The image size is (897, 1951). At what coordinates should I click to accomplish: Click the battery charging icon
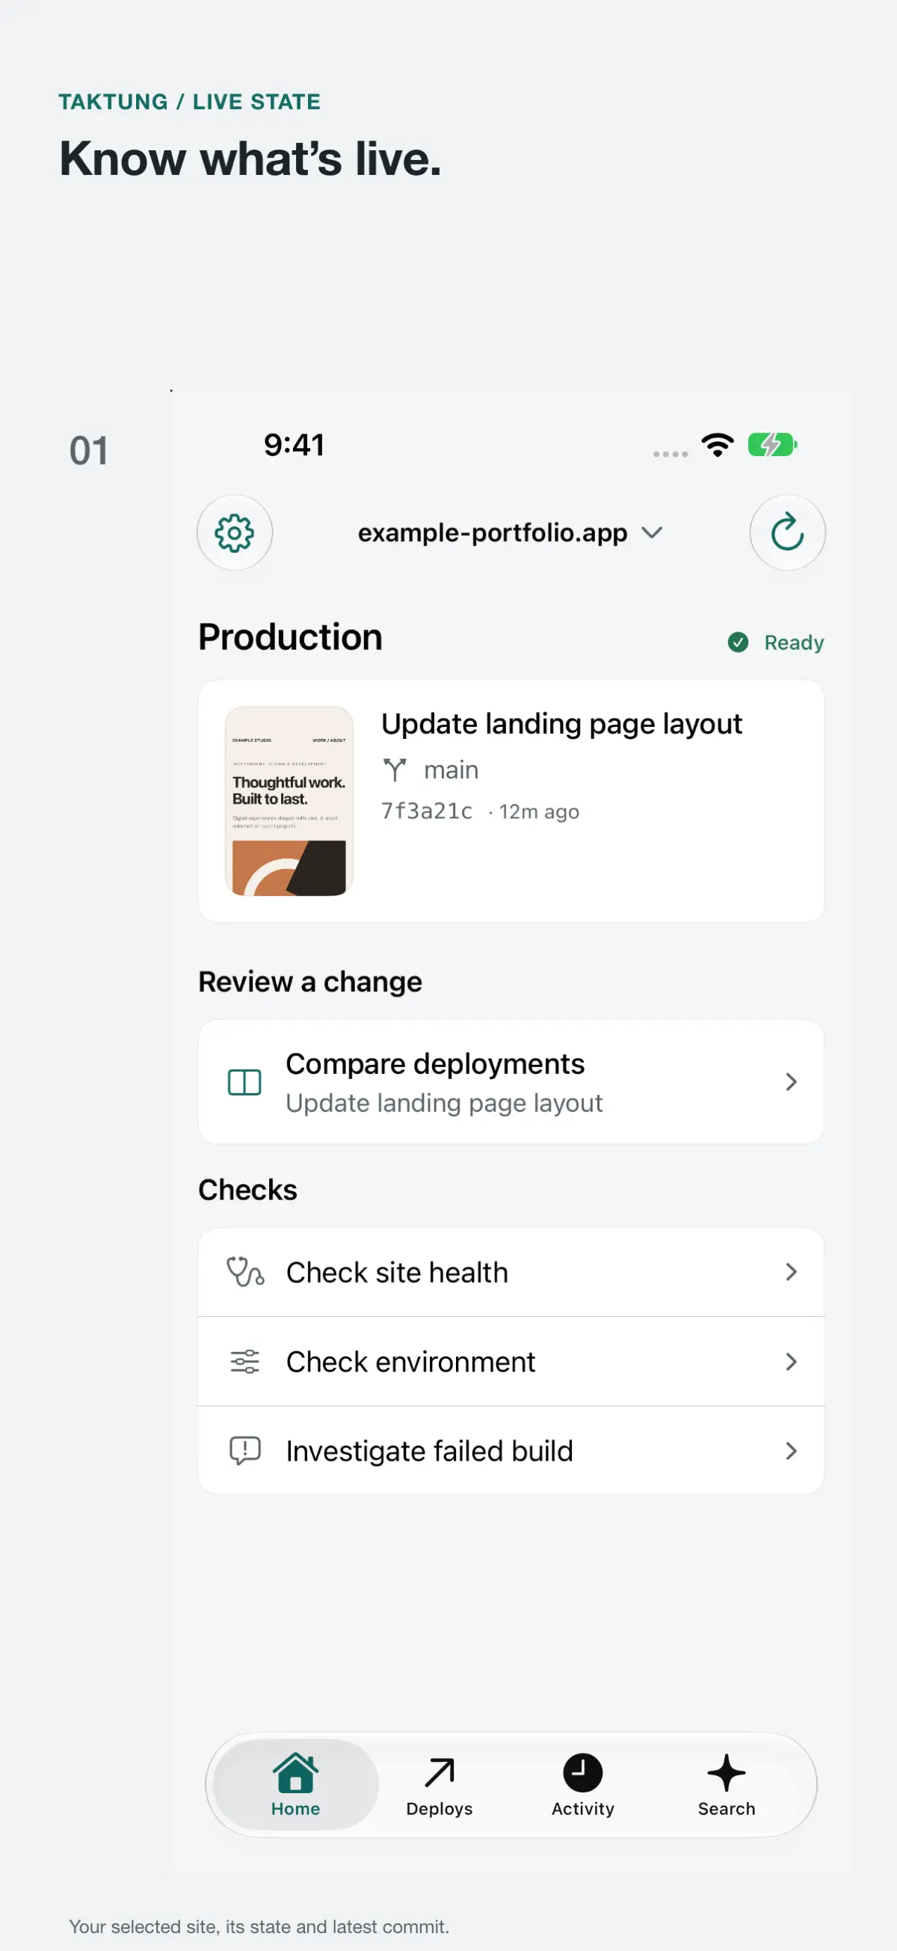coord(772,445)
